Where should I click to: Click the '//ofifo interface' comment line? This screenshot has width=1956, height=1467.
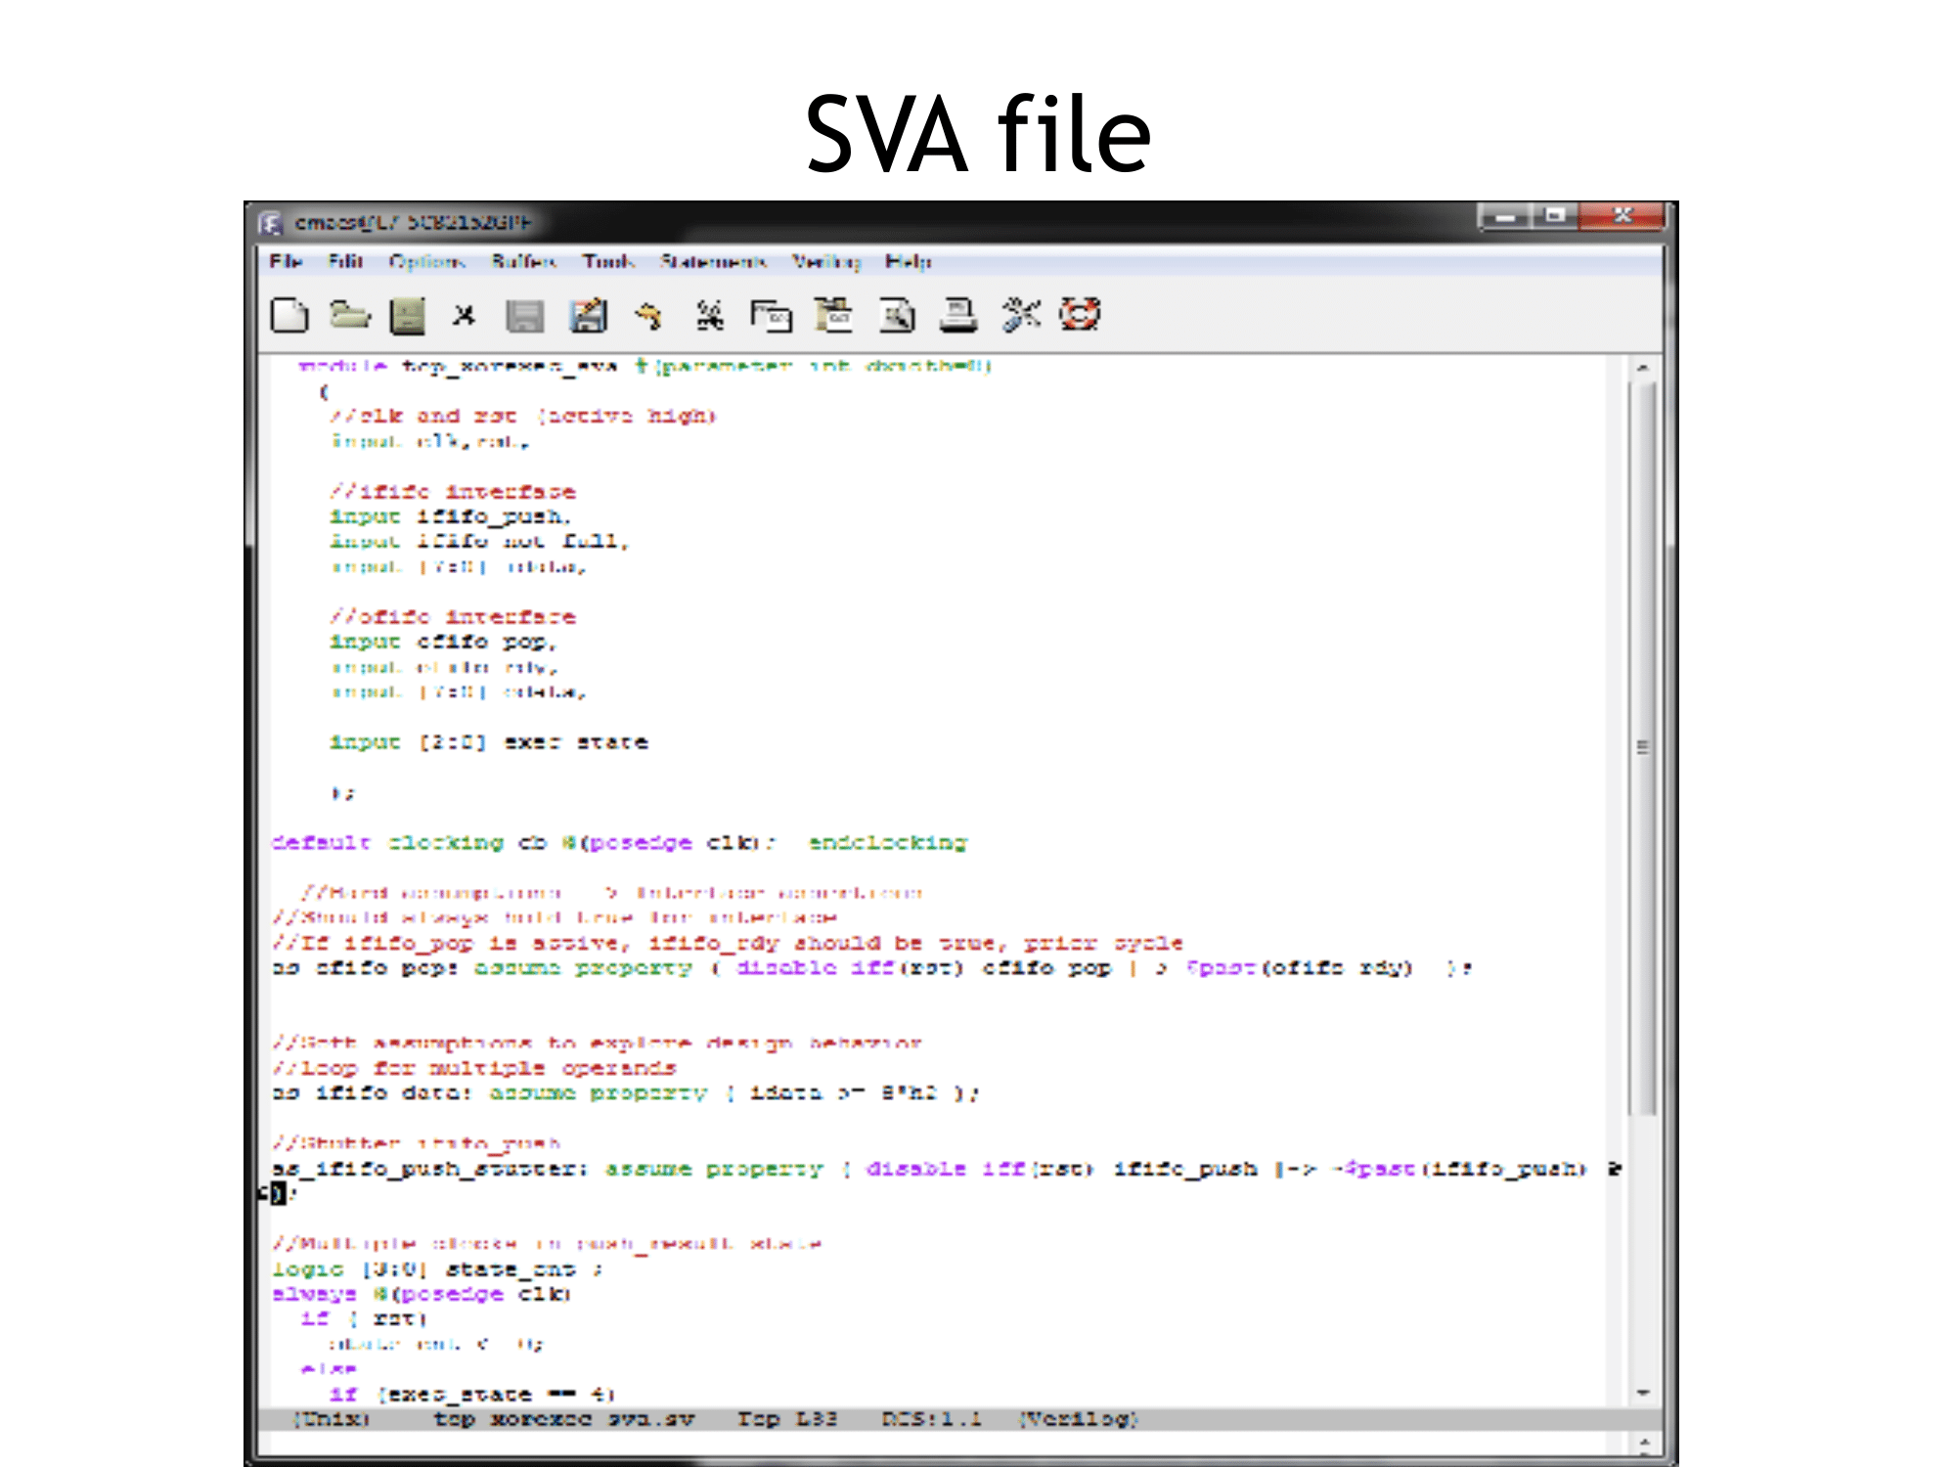coord(453,617)
